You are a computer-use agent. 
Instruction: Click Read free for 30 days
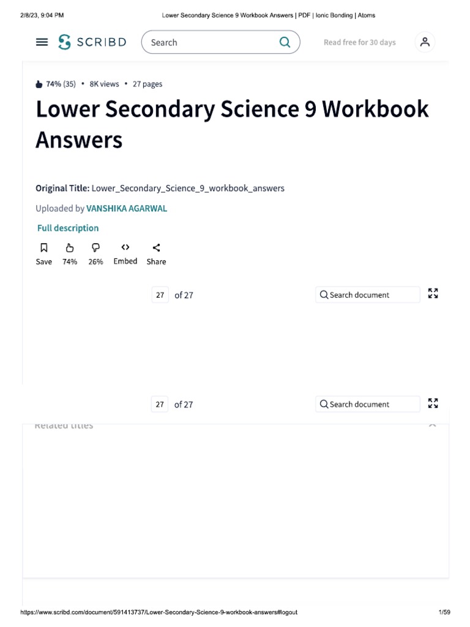coord(359,42)
